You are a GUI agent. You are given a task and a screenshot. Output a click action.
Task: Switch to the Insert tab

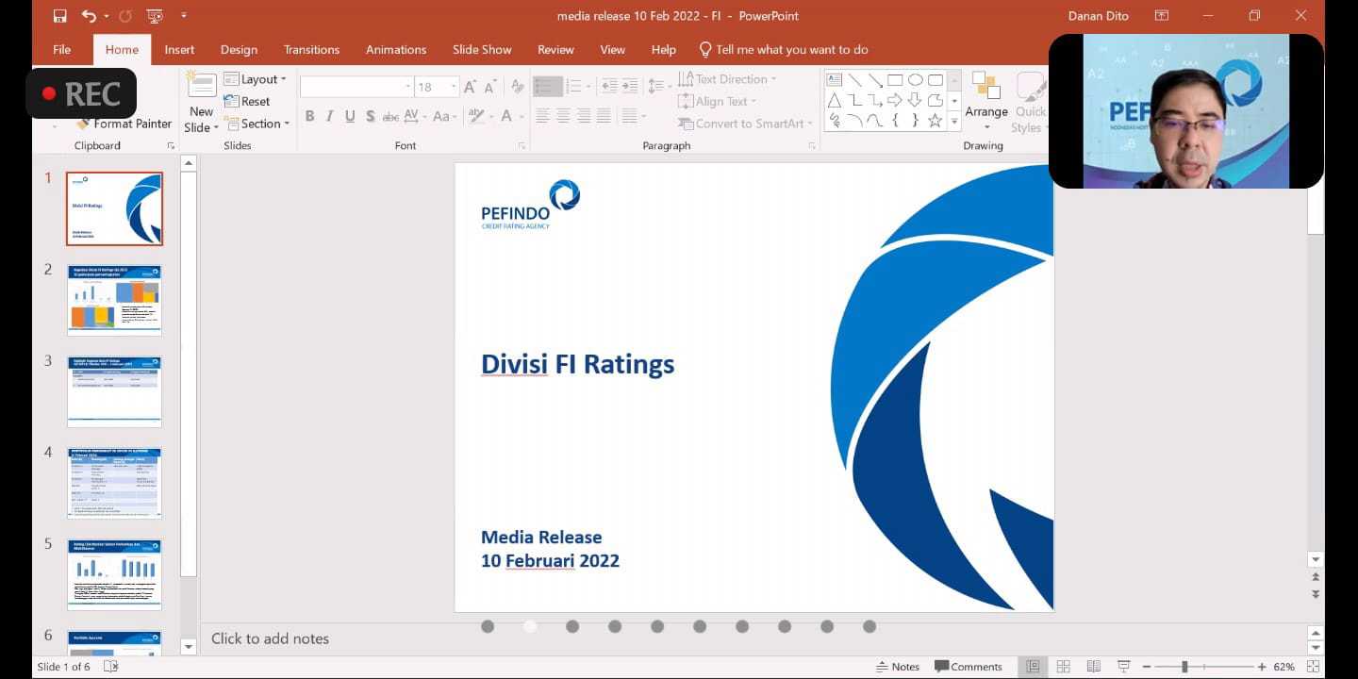pyautogui.click(x=179, y=49)
